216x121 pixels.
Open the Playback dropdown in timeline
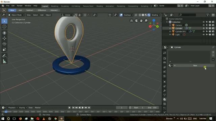(13, 108)
